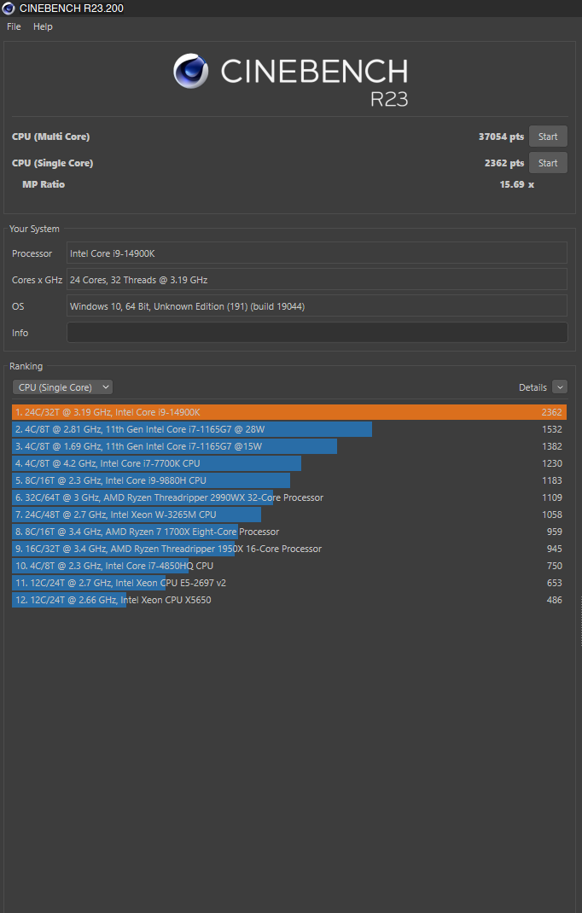Screen dimensions: 582x913
Task: Select ranking row i7-1165G7 @ 28W
Action: 289,429
